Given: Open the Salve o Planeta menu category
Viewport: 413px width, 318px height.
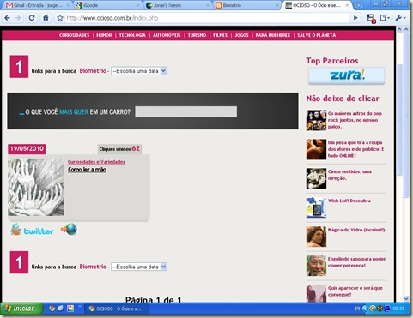Looking at the screenshot, I should coord(316,35).
